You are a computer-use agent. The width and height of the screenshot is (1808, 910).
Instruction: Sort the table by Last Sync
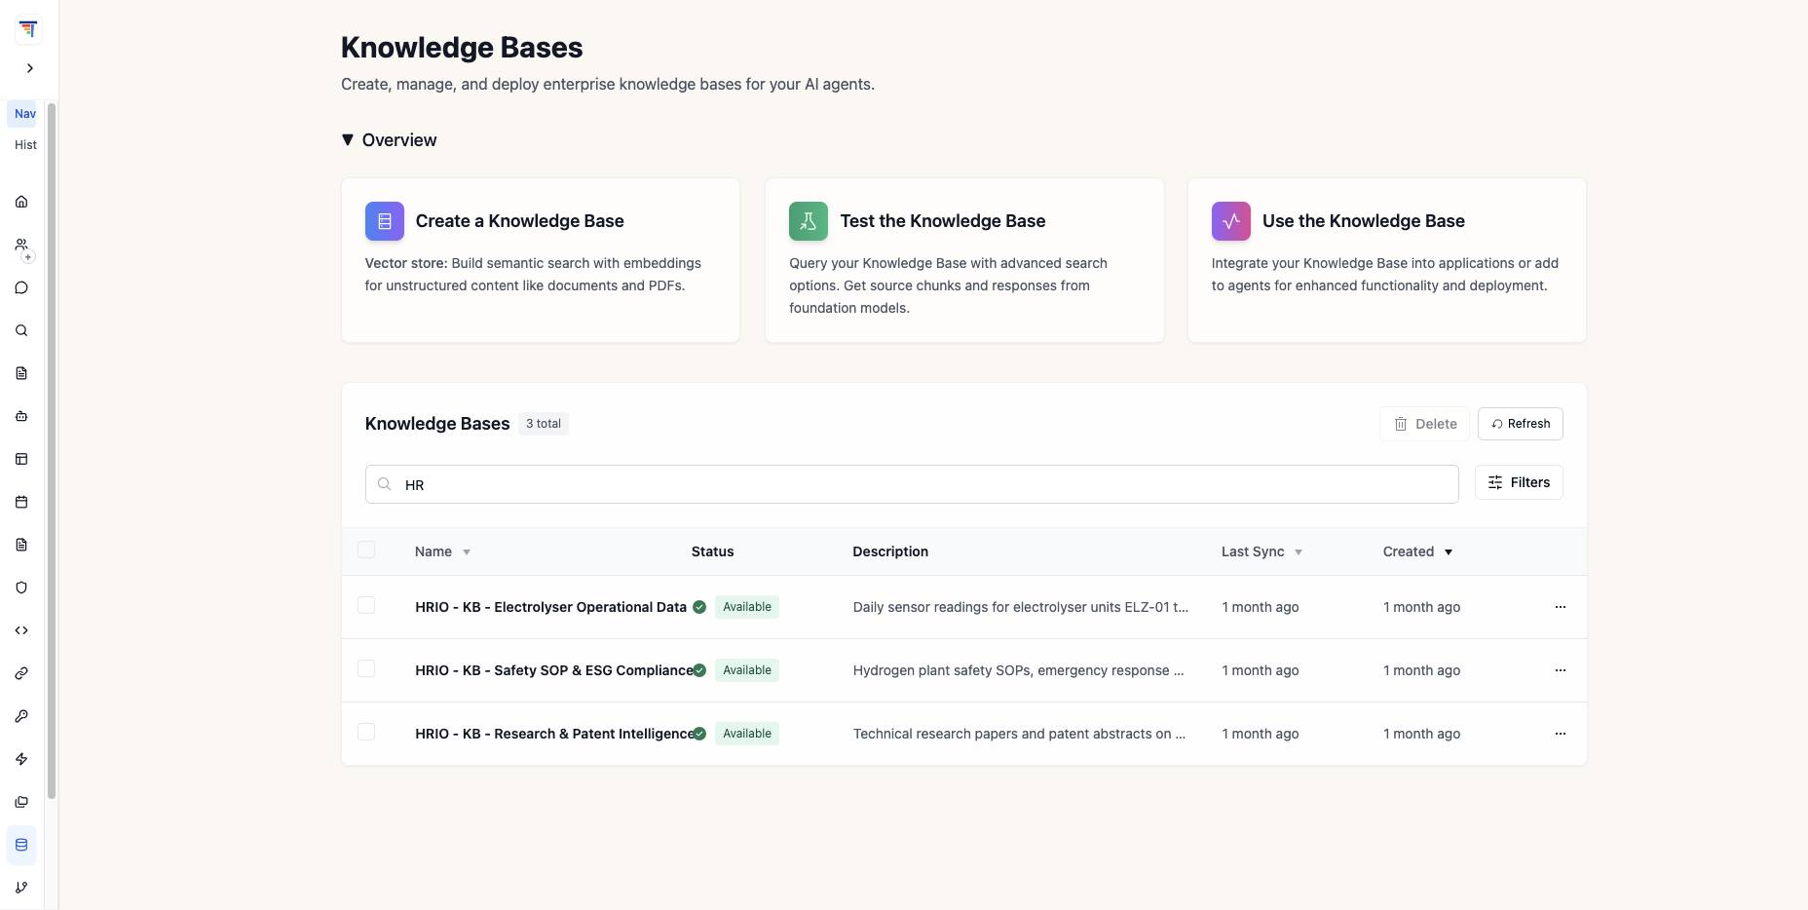pyautogui.click(x=1262, y=551)
